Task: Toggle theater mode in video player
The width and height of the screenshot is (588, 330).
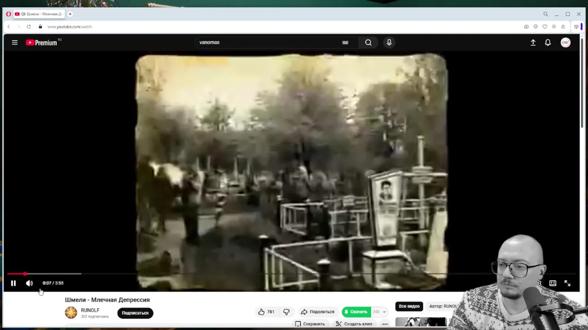Action: (x=553, y=283)
